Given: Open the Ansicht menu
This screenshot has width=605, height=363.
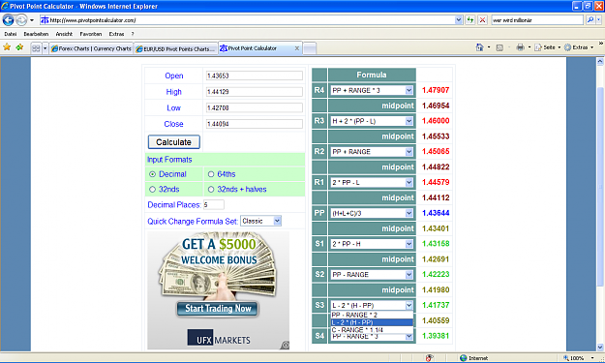Looking at the screenshot, I should pos(64,34).
